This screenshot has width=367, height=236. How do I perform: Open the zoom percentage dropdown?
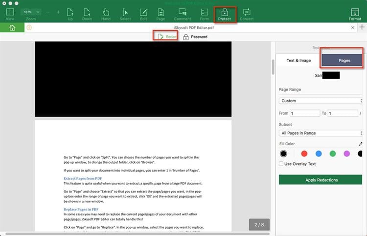(x=31, y=12)
